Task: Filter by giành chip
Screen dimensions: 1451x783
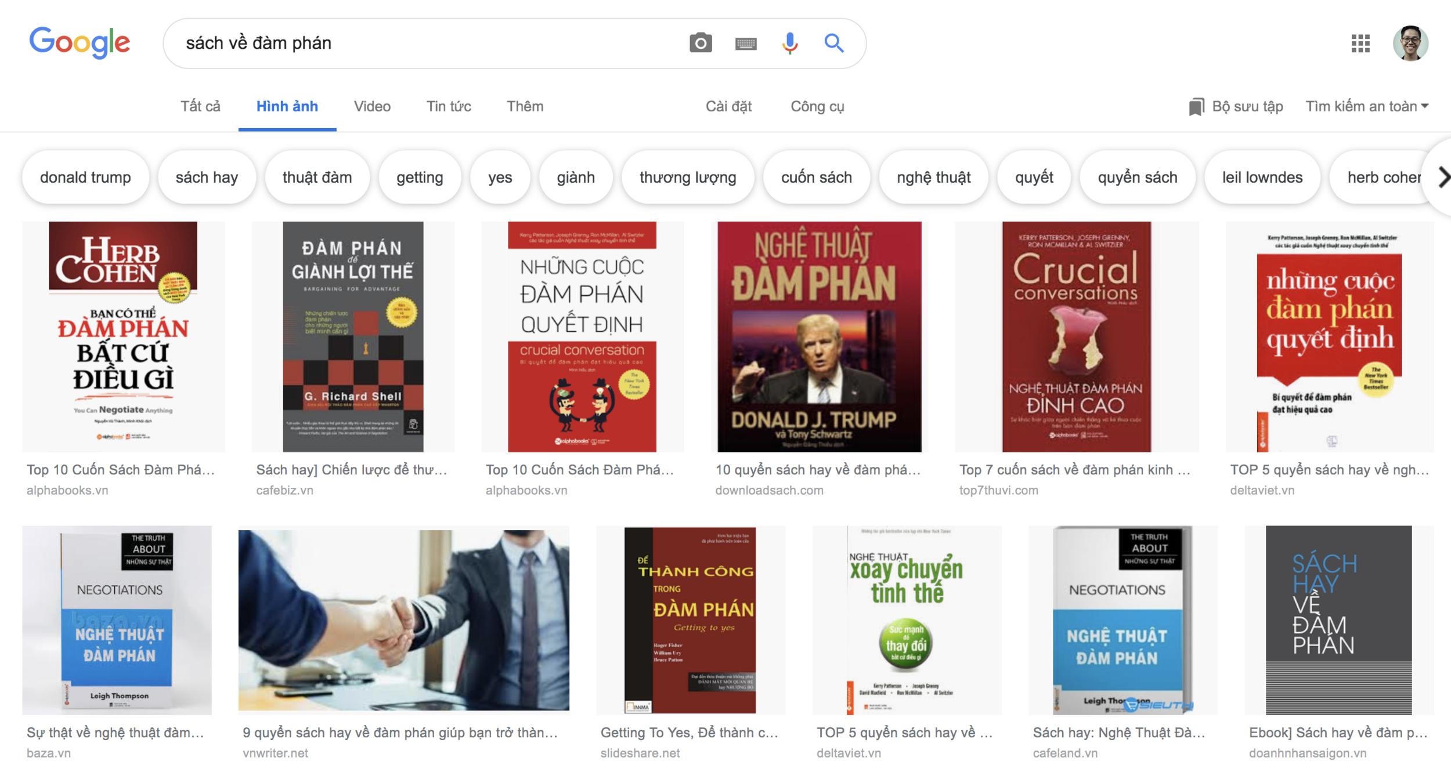Action: click(576, 177)
